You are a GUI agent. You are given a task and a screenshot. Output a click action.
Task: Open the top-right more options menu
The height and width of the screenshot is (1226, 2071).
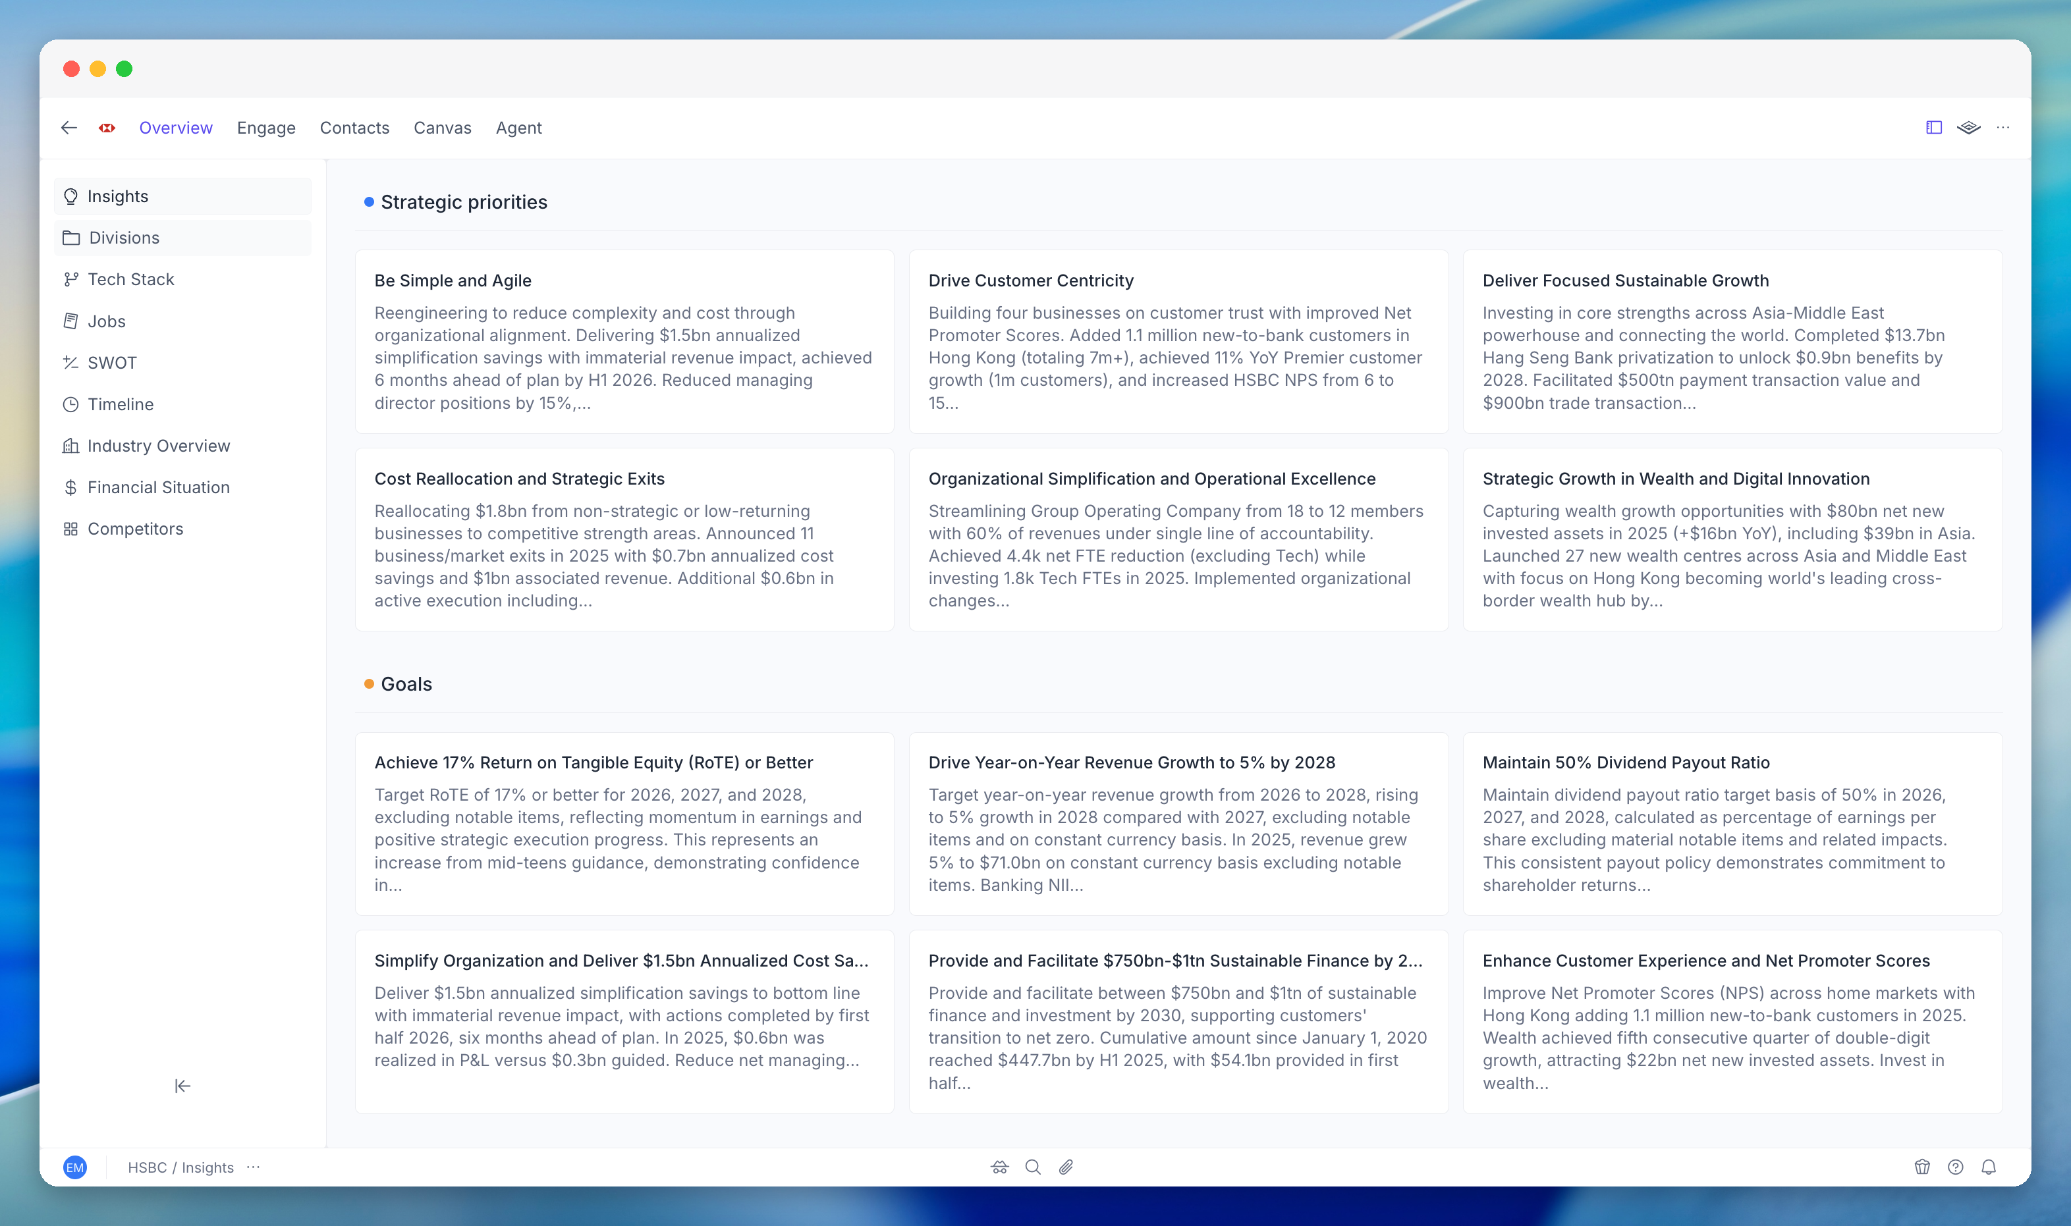[x=2003, y=127]
